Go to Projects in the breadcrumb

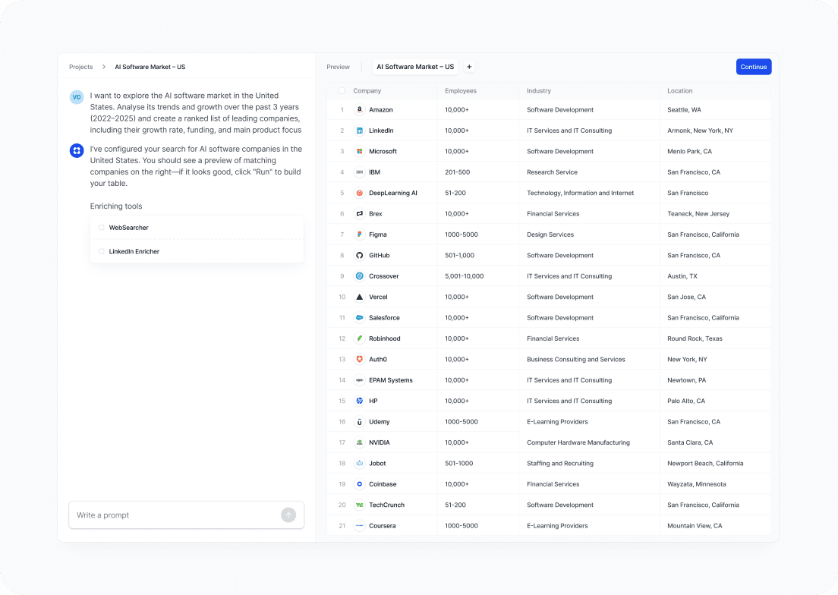(80, 67)
